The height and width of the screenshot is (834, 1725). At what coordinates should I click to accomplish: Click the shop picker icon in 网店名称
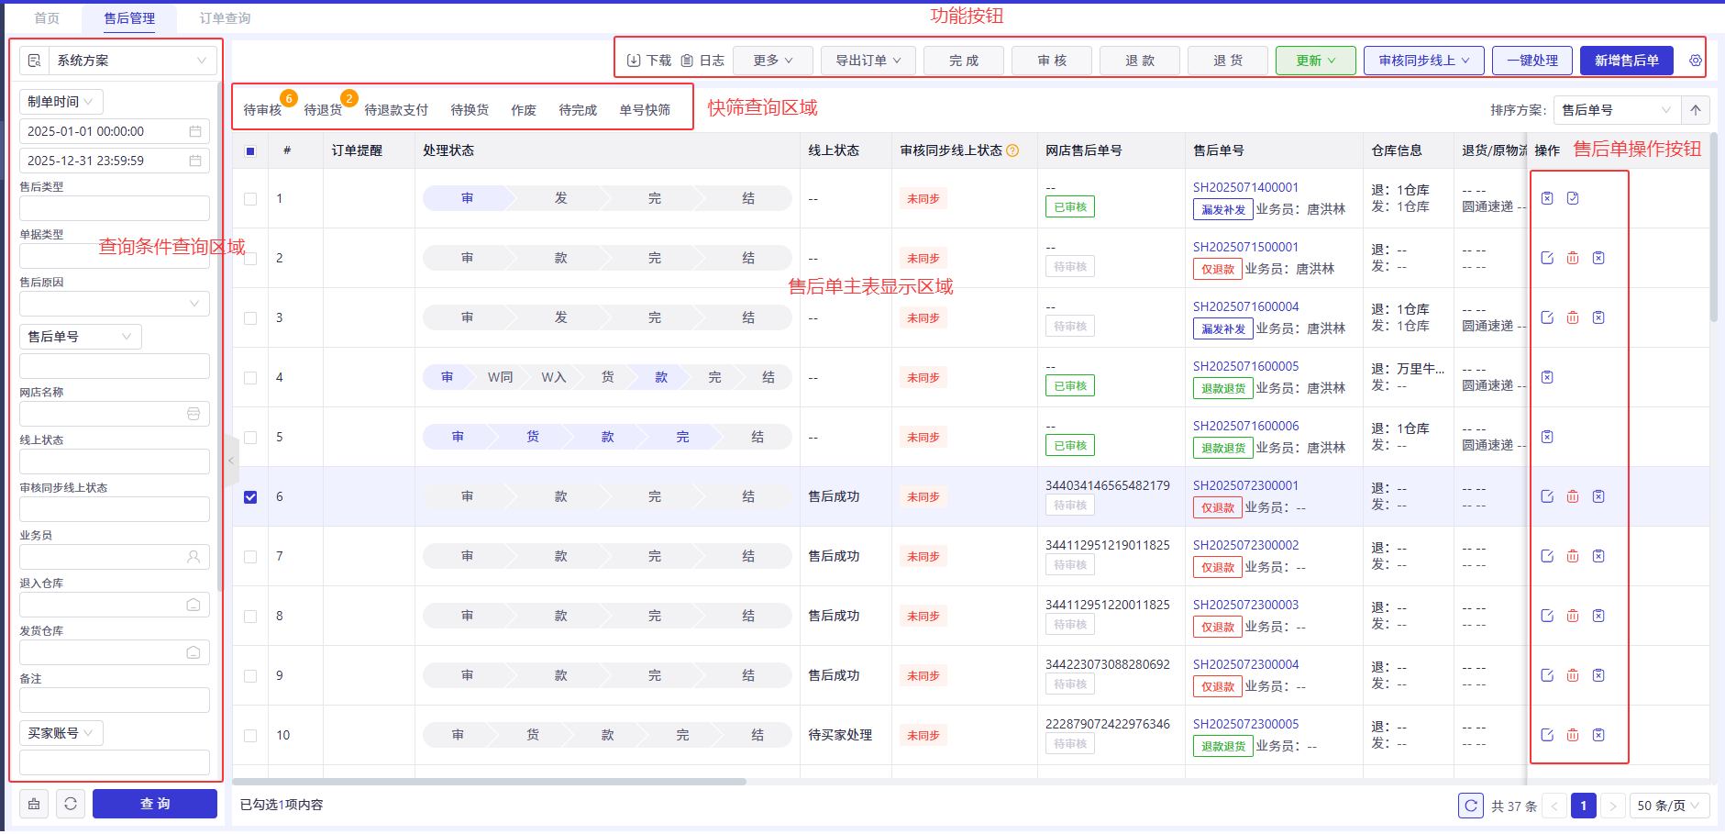pyautogui.click(x=194, y=414)
